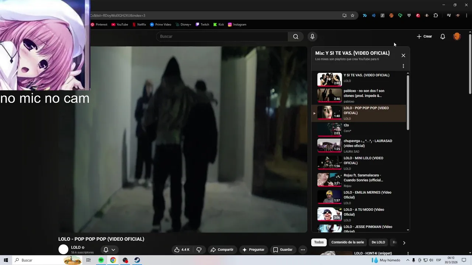
Task: Play Y SI TE VAS. (VIDEO OFICIAL) from playlist
Action: [x=359, y=79]
